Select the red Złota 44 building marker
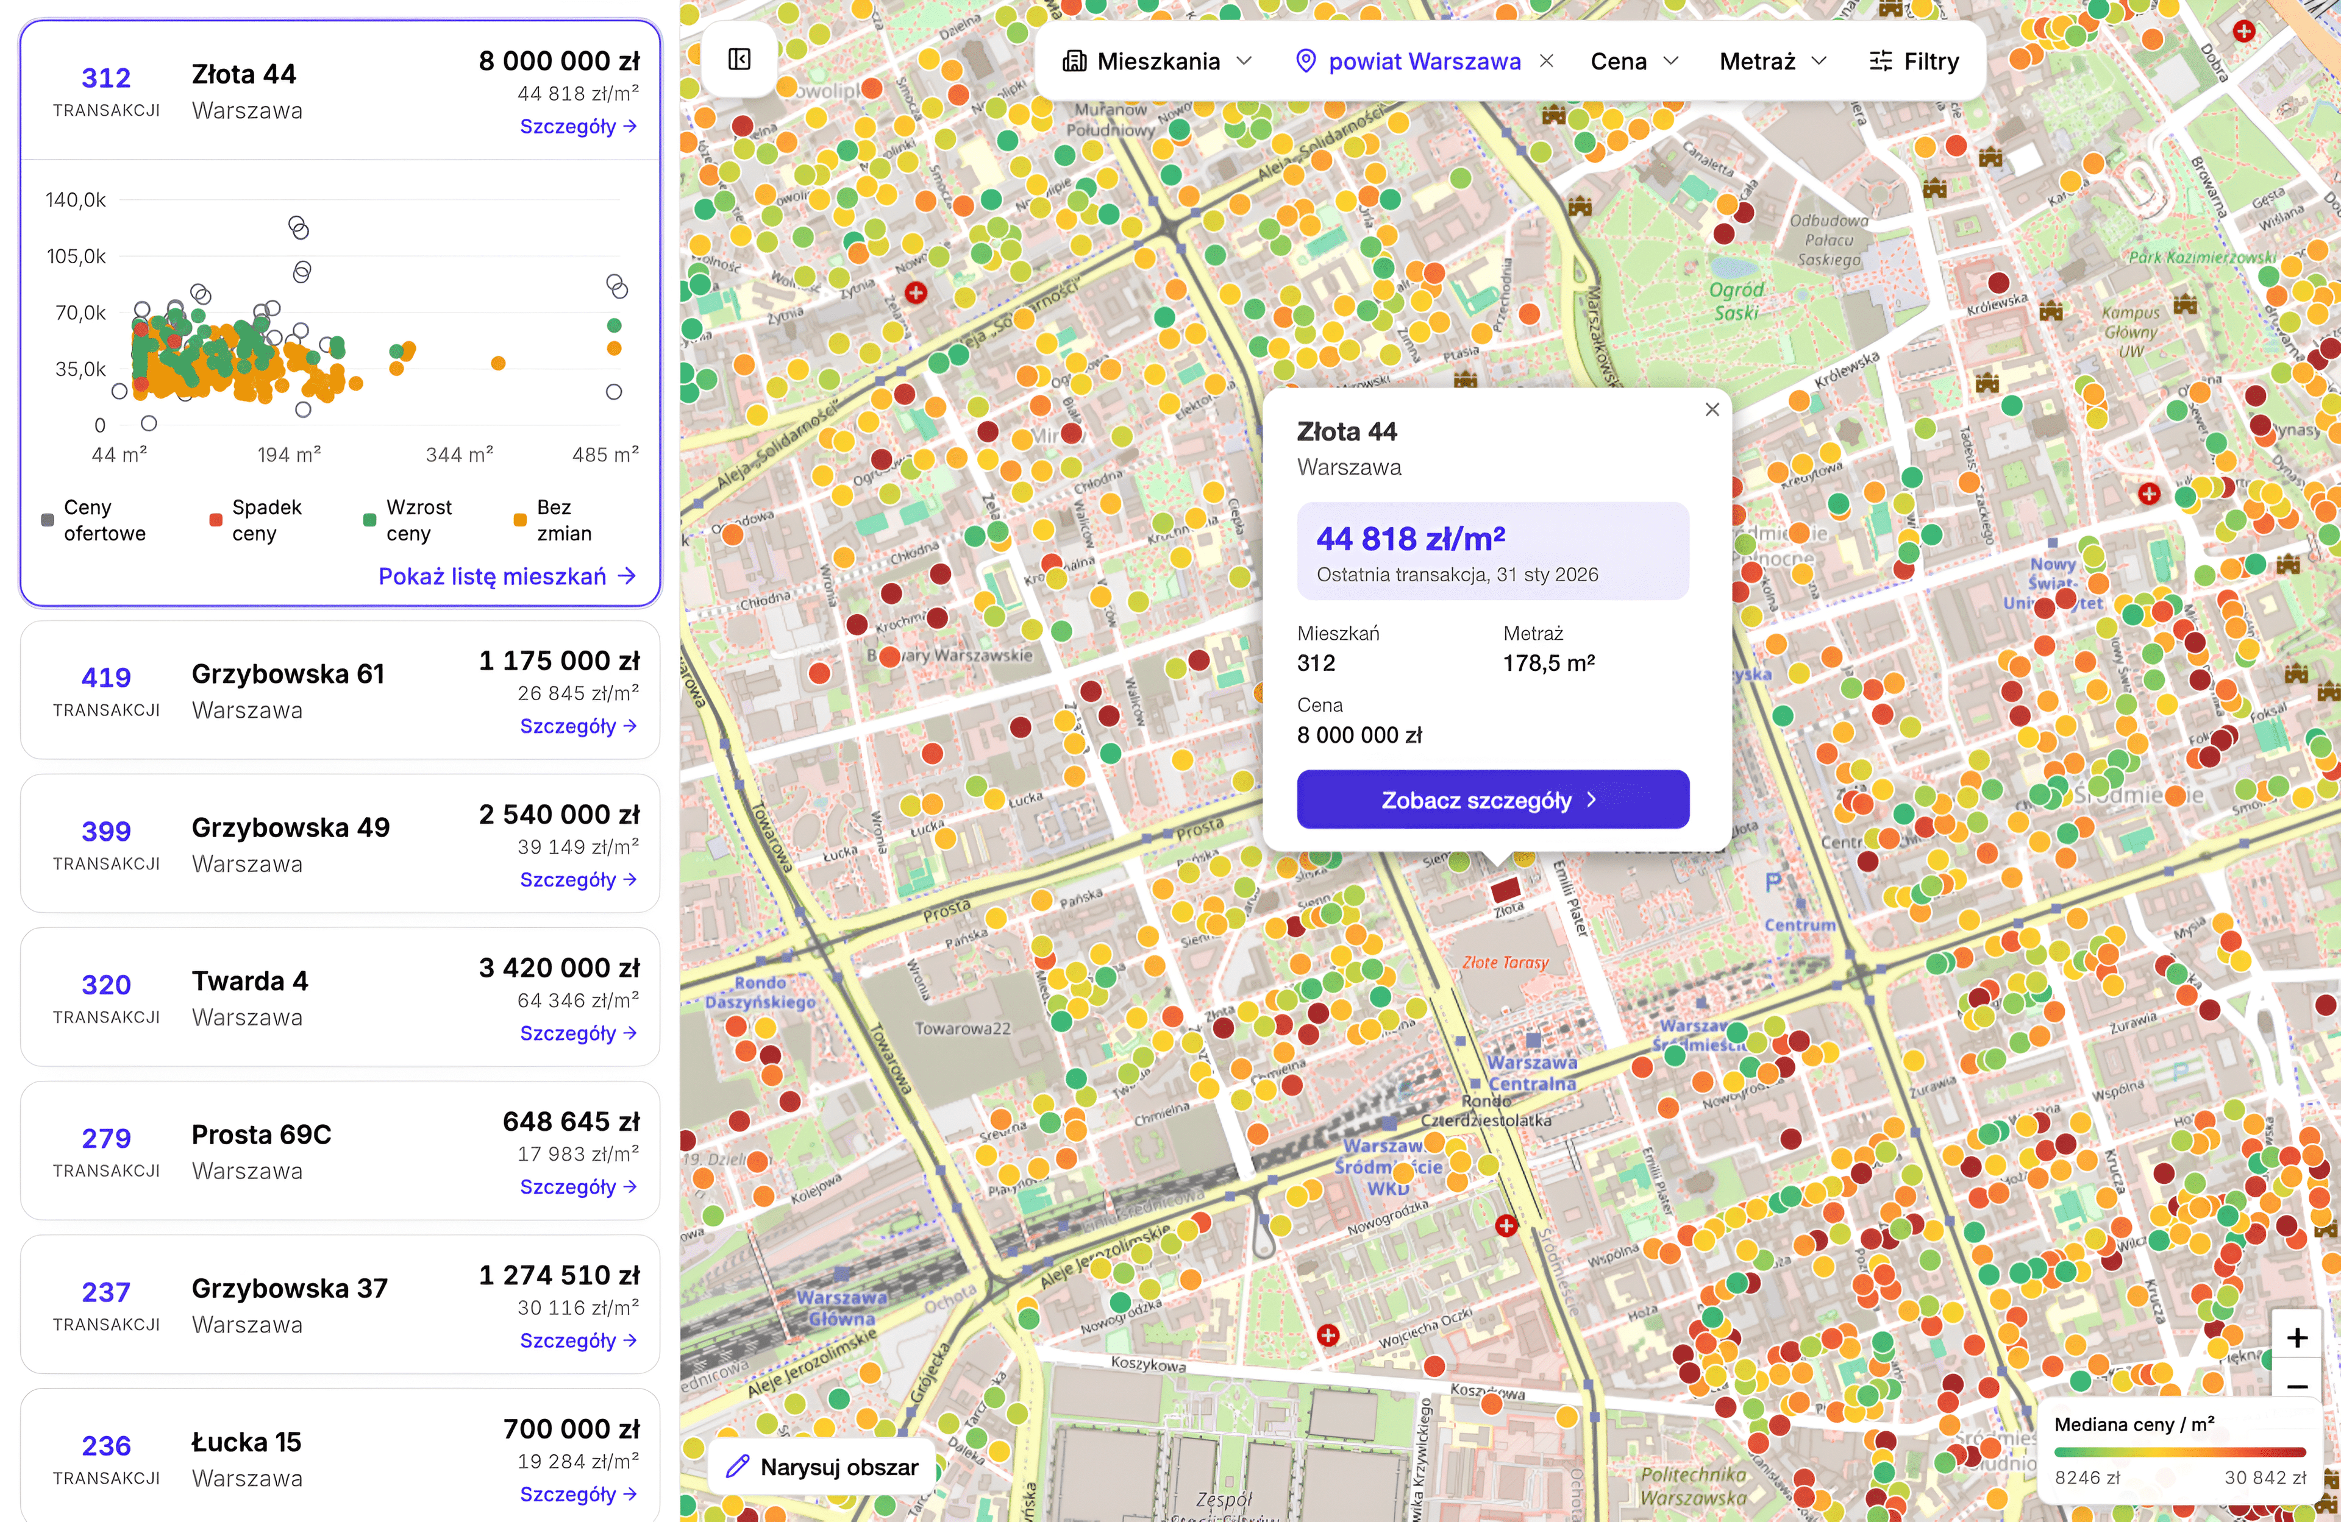 click(x=1506, y=891)
